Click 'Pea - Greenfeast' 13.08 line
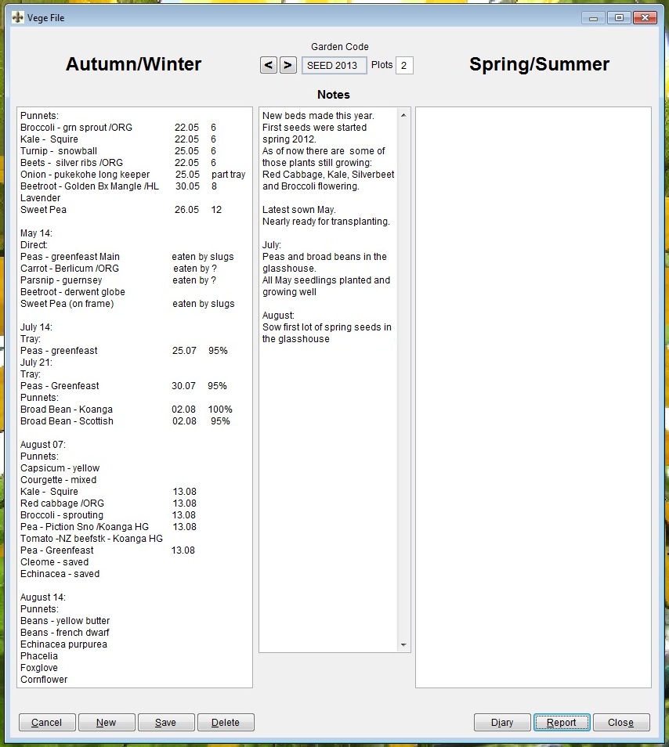Image resolution: width=669 pixels, height=747 pixels. 57,550
